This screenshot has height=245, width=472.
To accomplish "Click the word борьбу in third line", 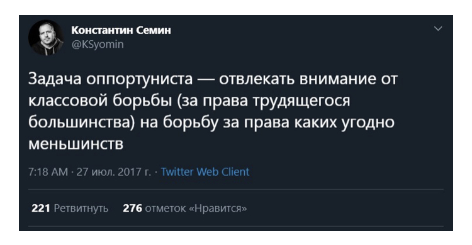I will pos(190,123).
